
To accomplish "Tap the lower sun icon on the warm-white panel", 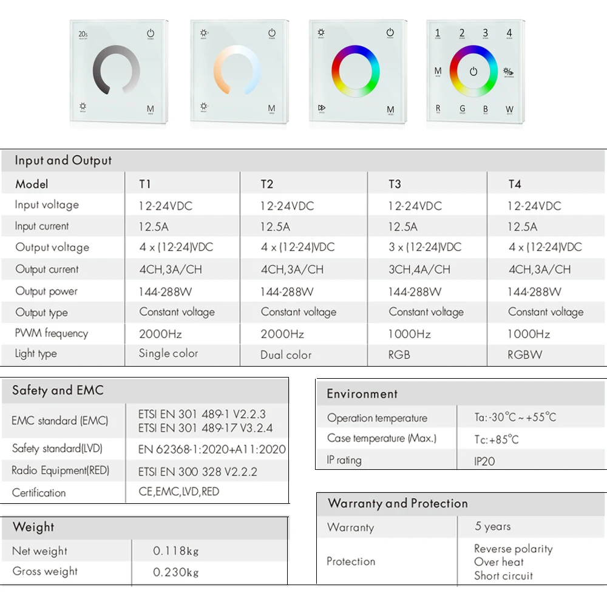I will point(204,107).
